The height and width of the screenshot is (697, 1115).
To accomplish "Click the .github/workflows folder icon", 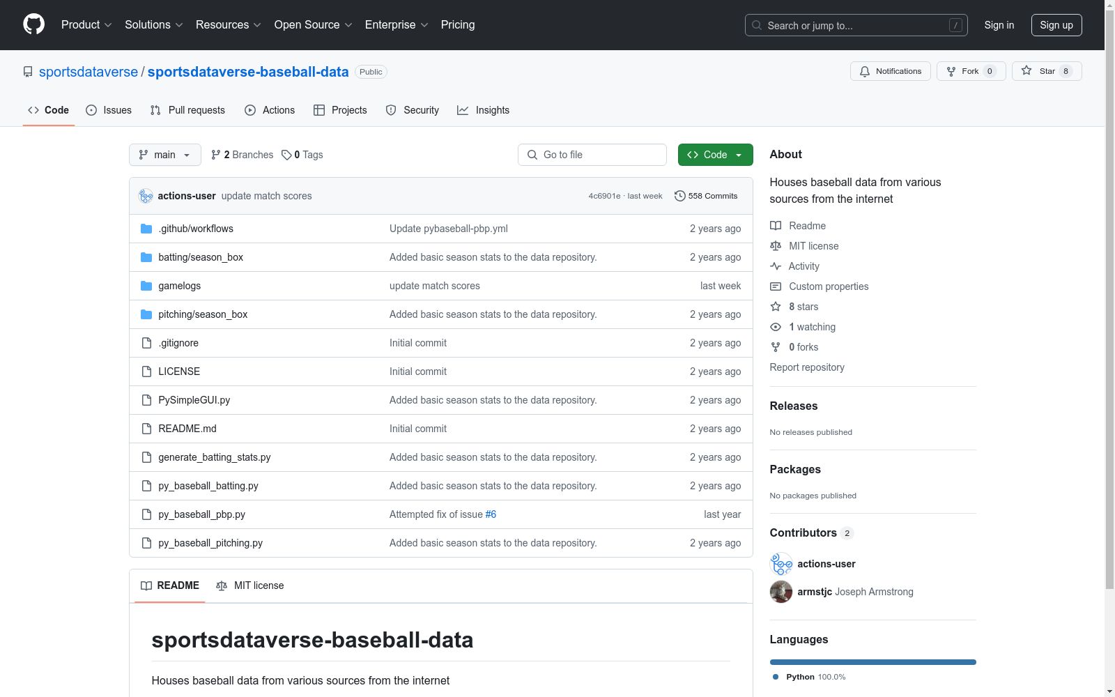I will (146, 229).
